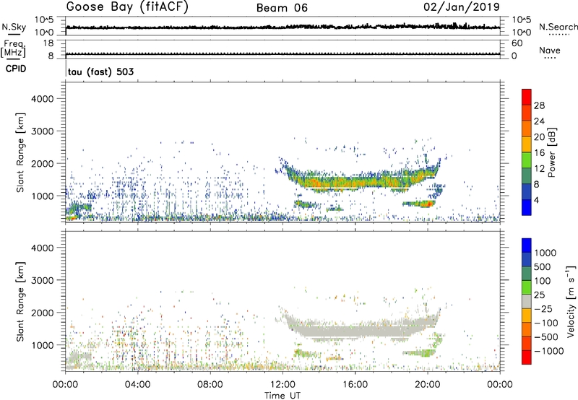578x400 pixels.
Task: Click '4000' on the power panel range axis
Action: pos(43,99)
